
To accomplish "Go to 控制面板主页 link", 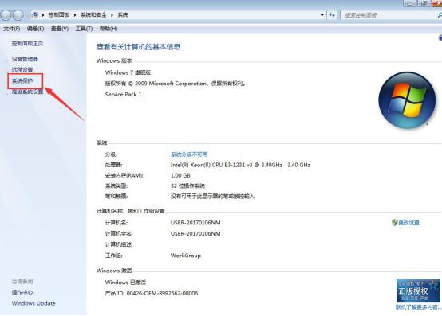I will (27, 43).
